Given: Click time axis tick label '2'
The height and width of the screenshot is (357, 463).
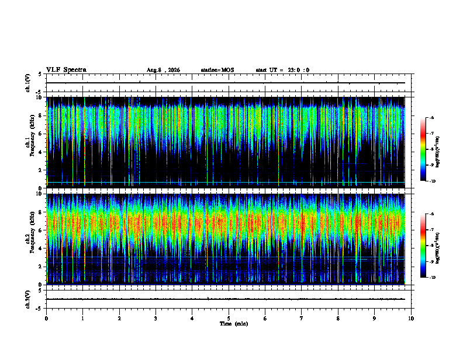Looking at the screenshot, I should click(x=119, y=318).
